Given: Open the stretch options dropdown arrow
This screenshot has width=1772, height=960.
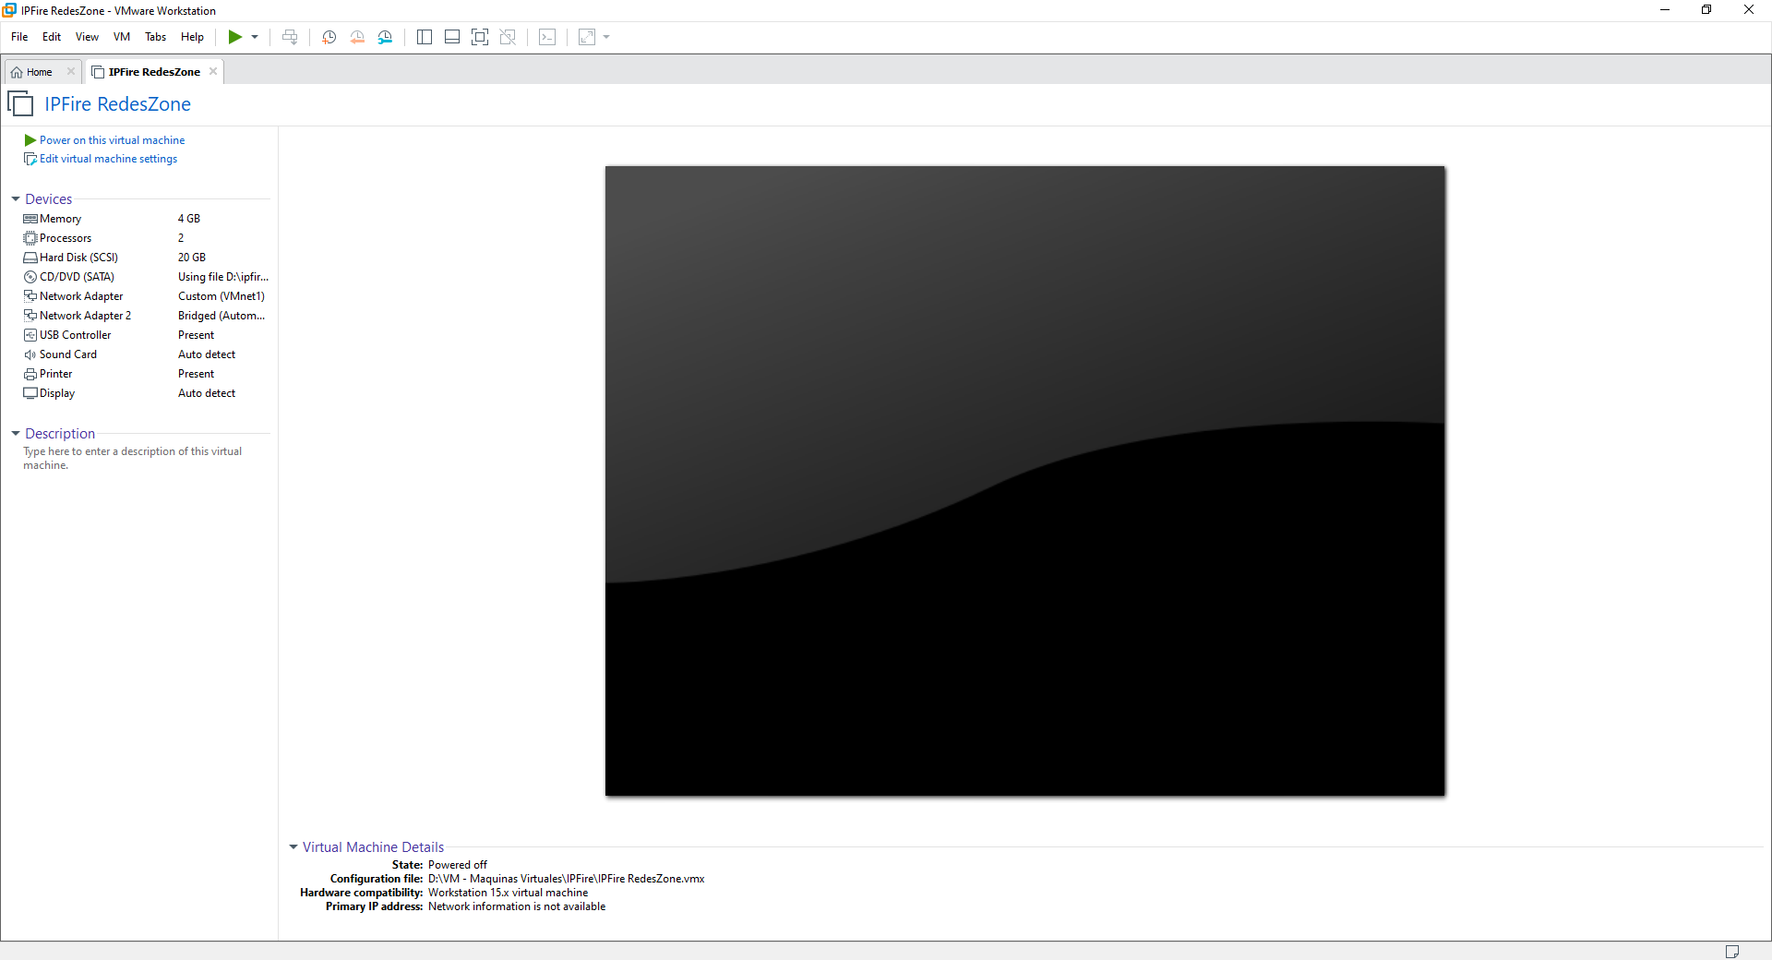Looking at the screenshot, I should tap(606, 37).
